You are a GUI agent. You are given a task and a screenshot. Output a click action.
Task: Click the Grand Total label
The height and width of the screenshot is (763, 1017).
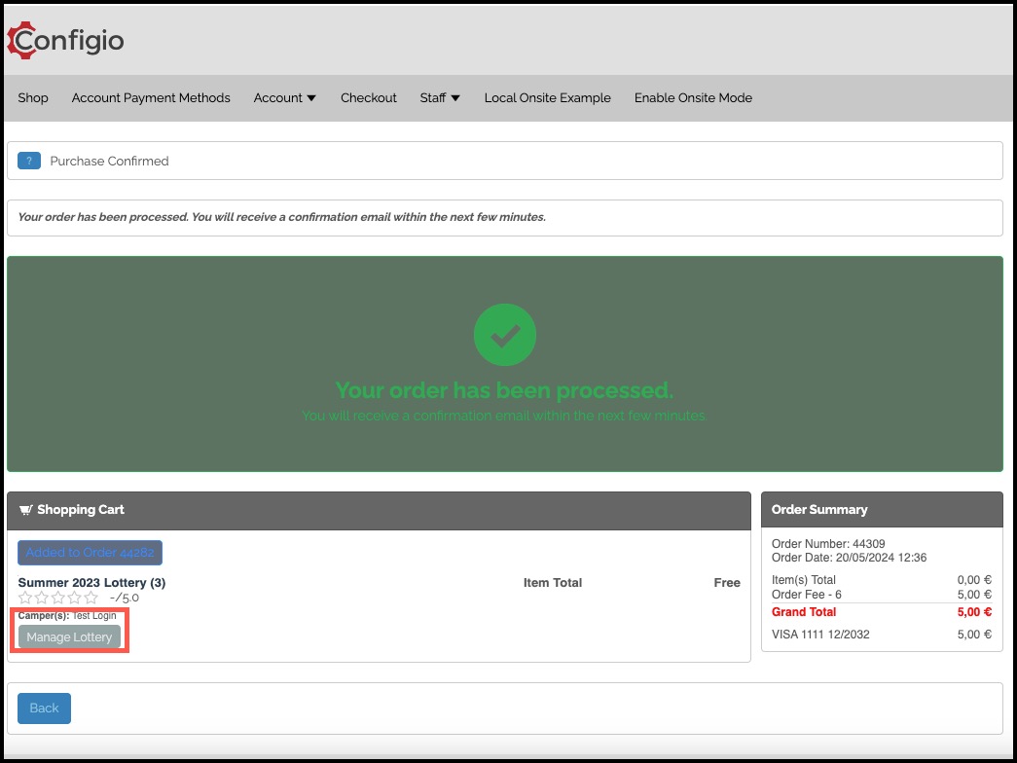804,612
